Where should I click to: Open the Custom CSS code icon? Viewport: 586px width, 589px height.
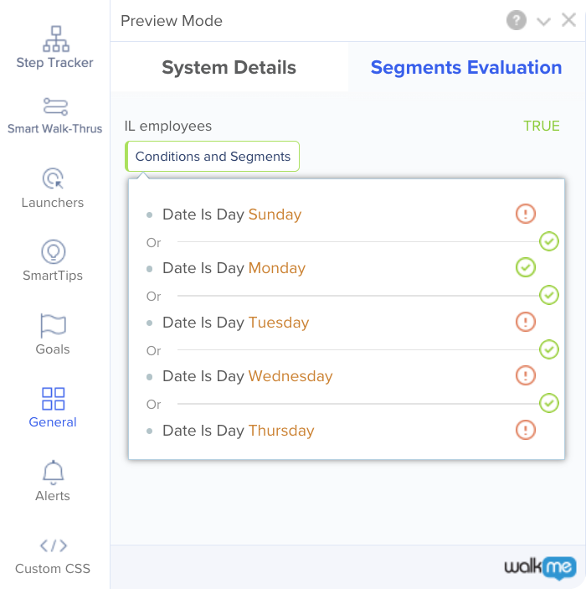(x=54, y=545)
